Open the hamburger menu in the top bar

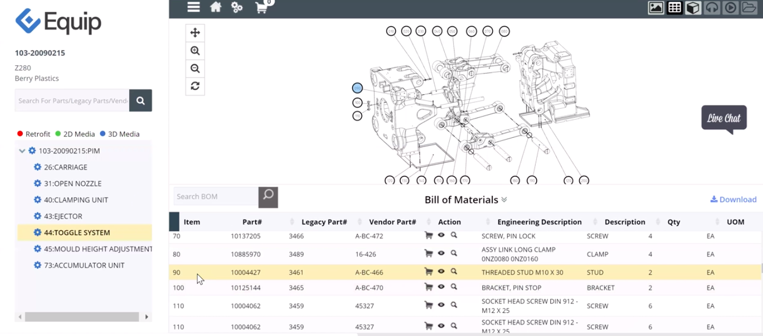(x=194, y=7)
